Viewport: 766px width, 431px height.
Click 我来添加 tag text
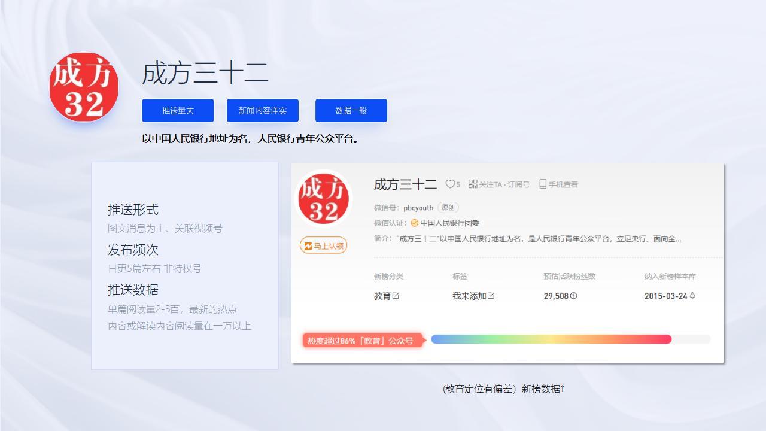[x=469, y=296]
